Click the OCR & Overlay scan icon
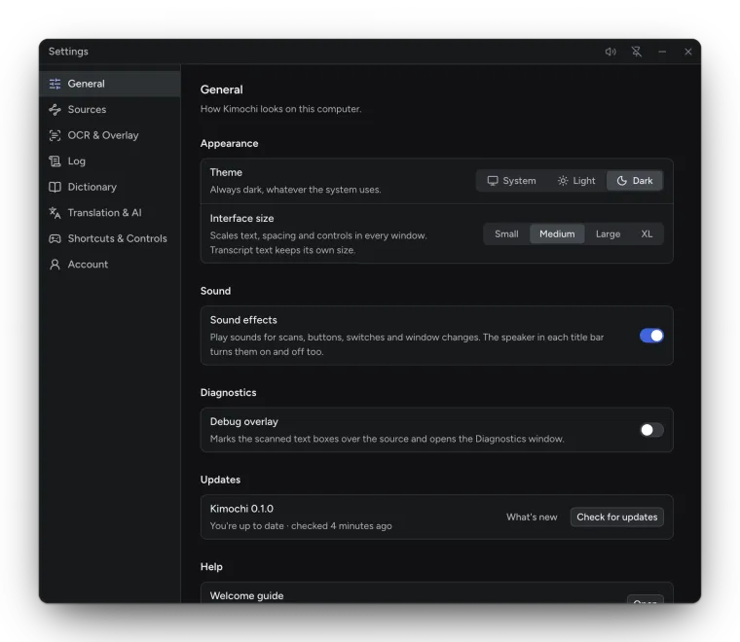The image size is (740, 642). click(55, 136)
